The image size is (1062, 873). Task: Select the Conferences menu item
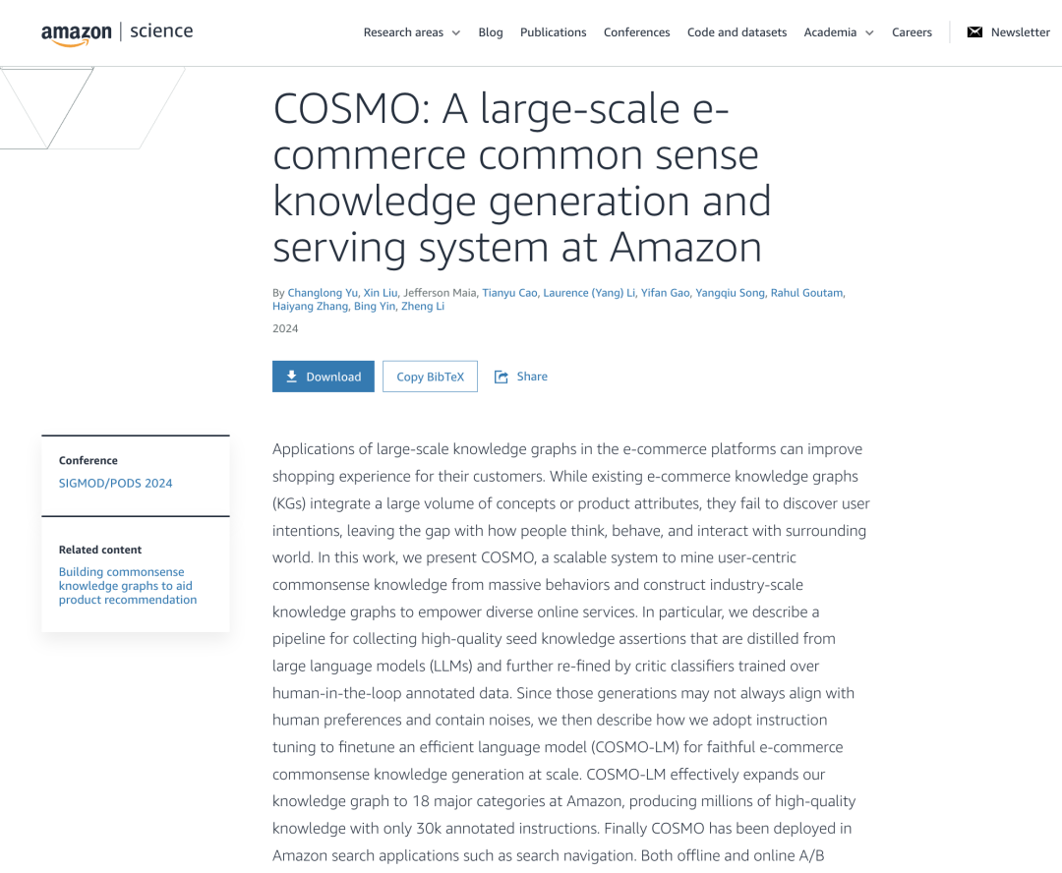(x=636, y=32)
